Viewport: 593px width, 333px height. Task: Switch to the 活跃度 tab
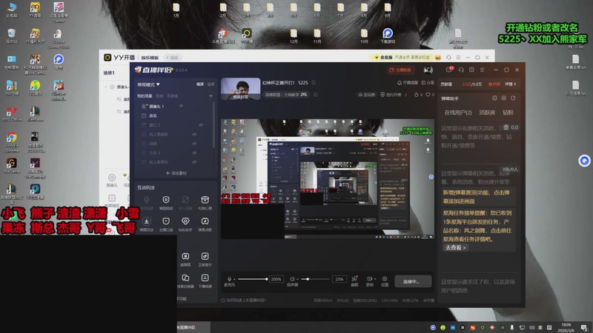(x=487, y=112)
